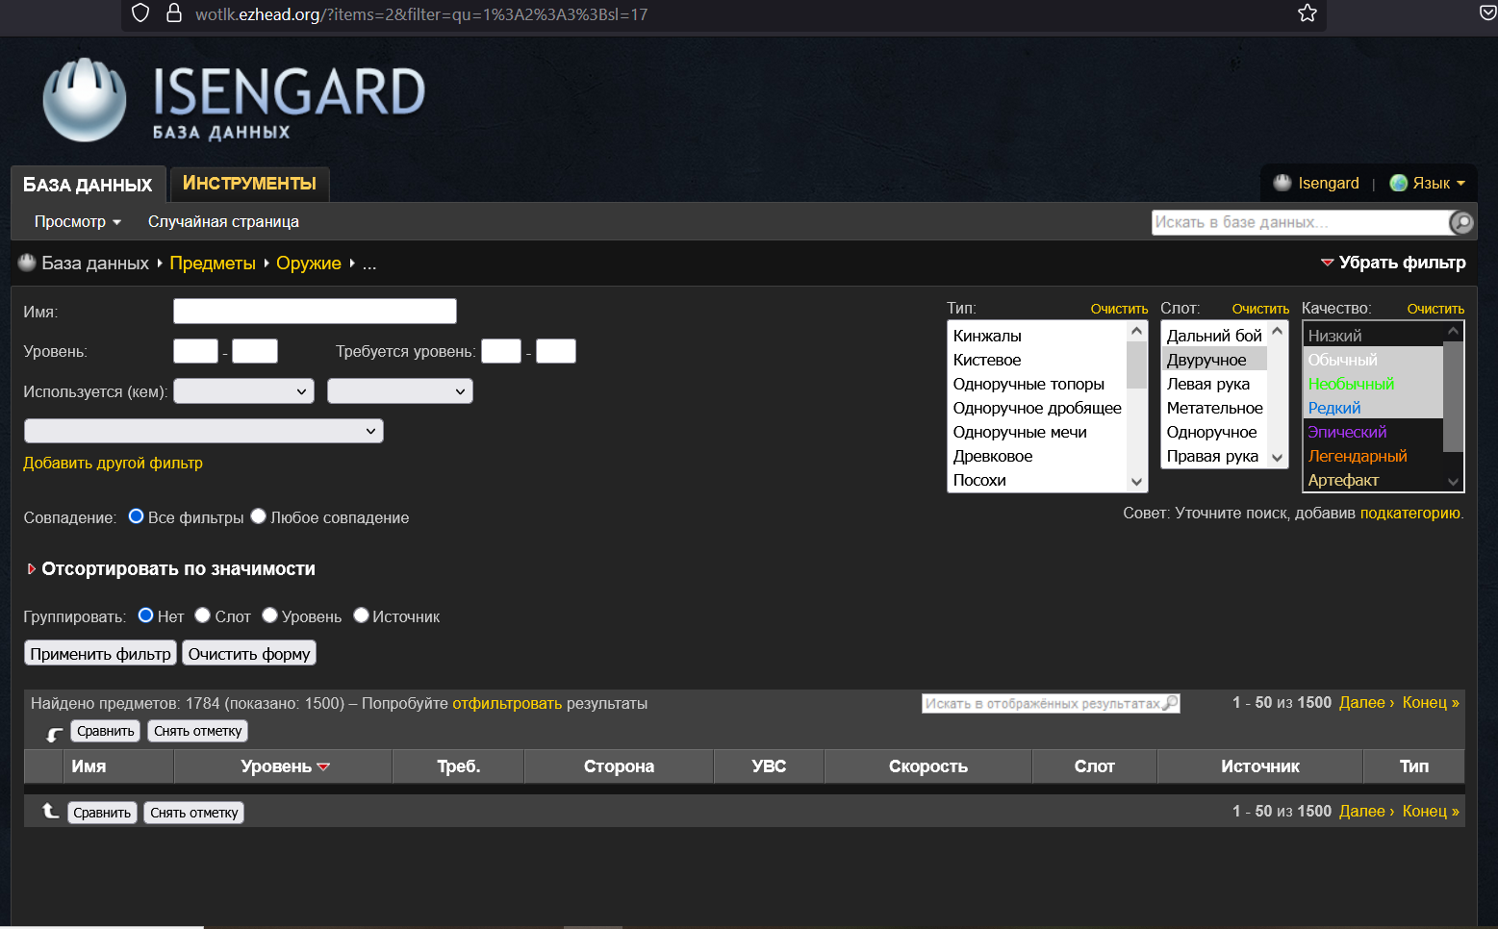
Task: Open the Просмотр dropdown menu
Action: point(77,222)
